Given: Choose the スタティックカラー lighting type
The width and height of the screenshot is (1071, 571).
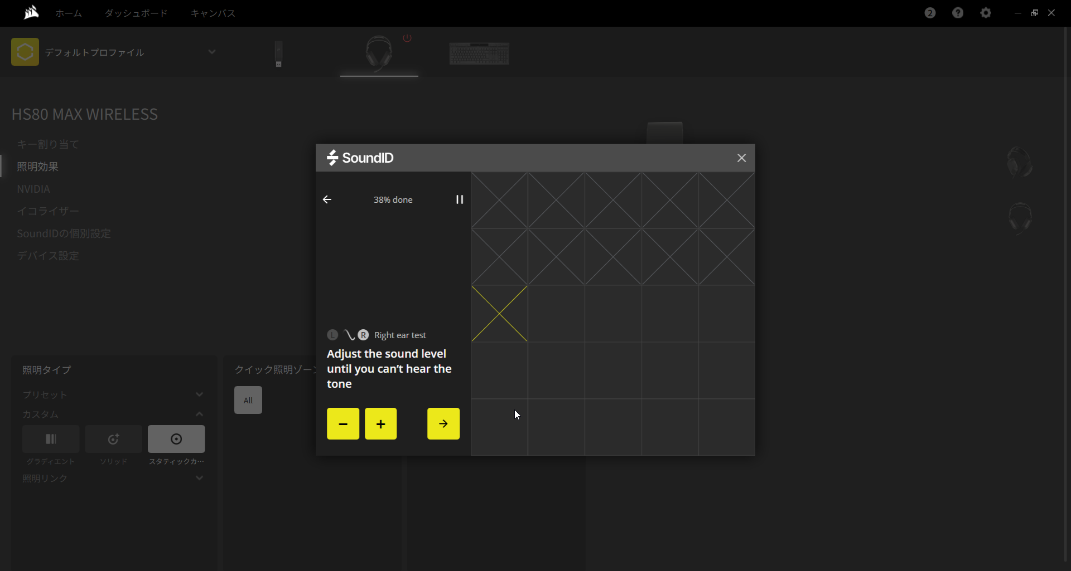Looking at the screenshot, I should click(x=176, y=439).
